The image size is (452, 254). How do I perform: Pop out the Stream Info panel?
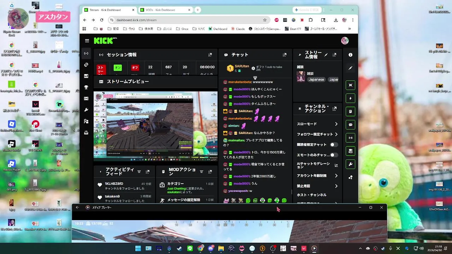coord(334,55)
